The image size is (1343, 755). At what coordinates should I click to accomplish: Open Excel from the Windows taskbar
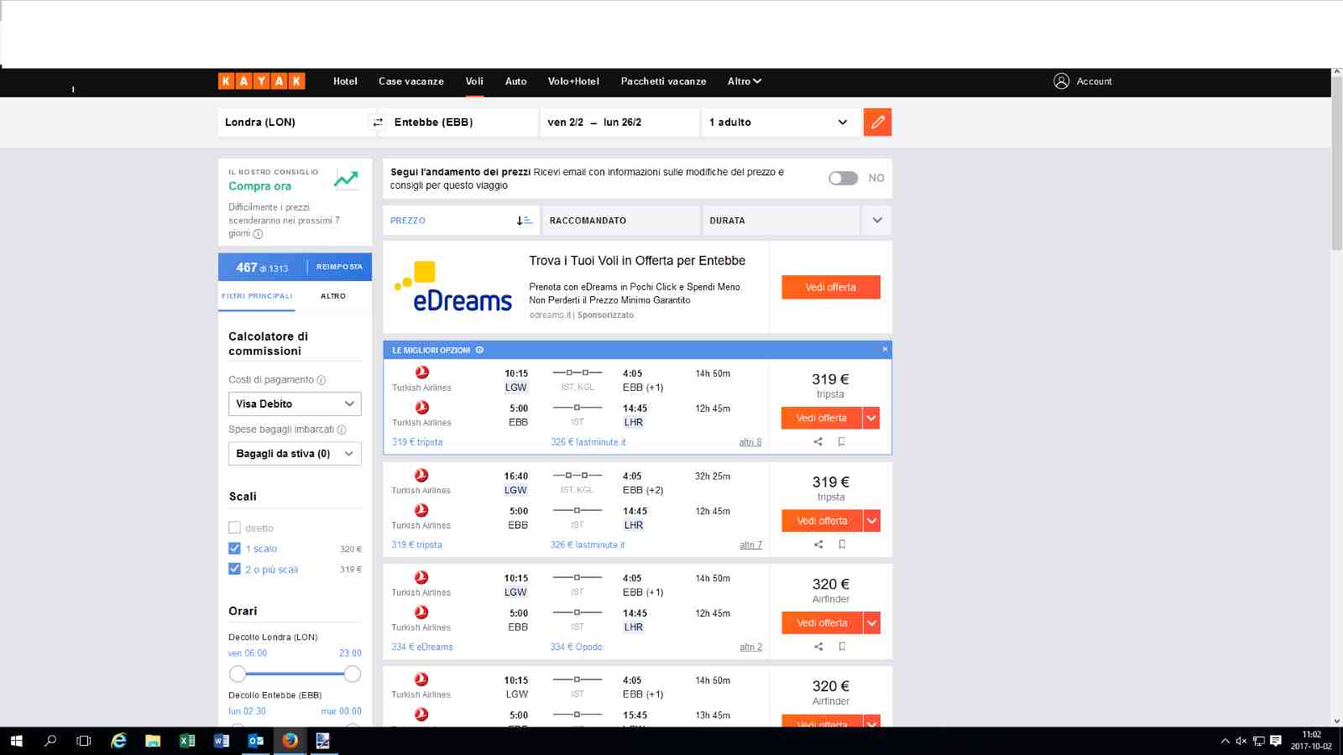[x=187, y=741]
